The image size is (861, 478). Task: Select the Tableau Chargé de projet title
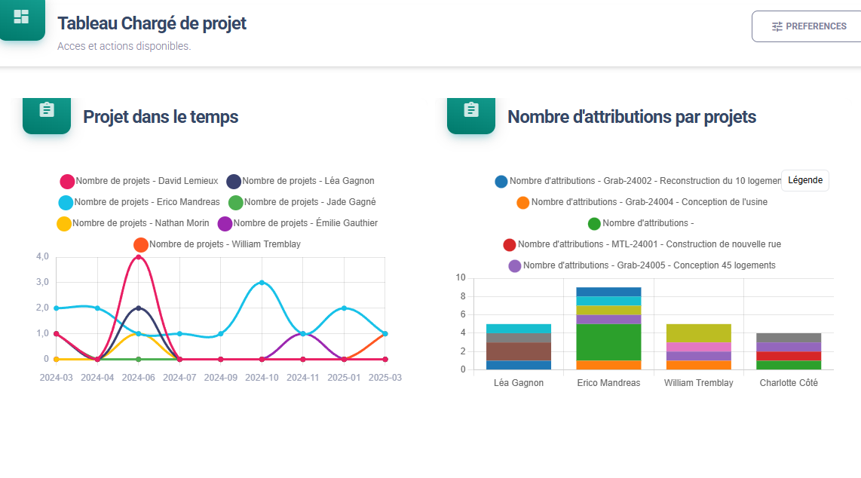152,23
